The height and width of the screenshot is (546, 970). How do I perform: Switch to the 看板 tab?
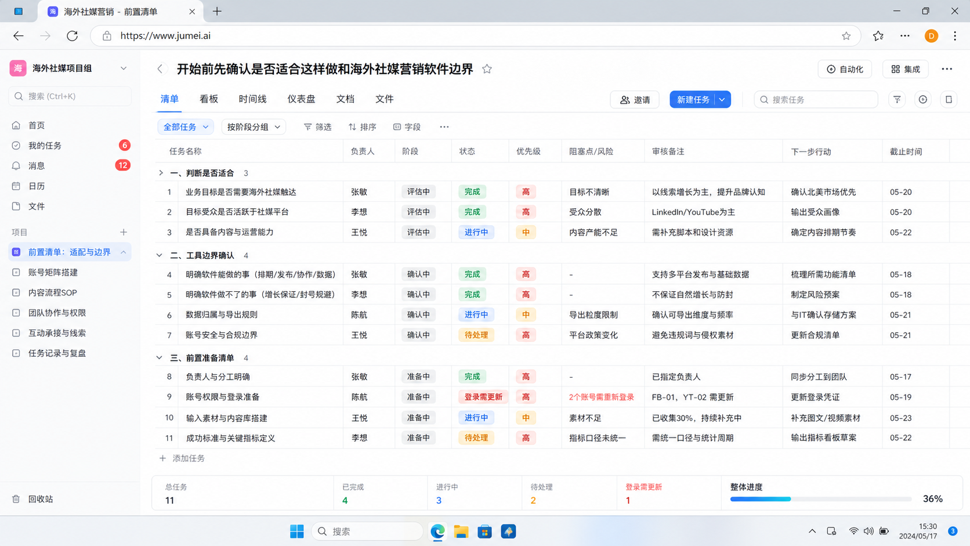[x=209, y=99]
